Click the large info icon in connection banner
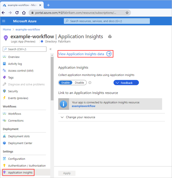This screenshot has width=172, height=178. (63, 104)
